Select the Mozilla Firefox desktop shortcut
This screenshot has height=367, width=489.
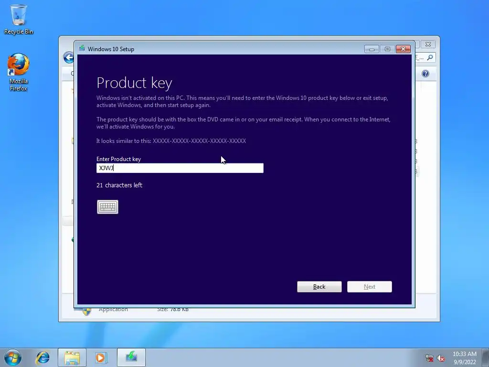[x=19, y=73]
